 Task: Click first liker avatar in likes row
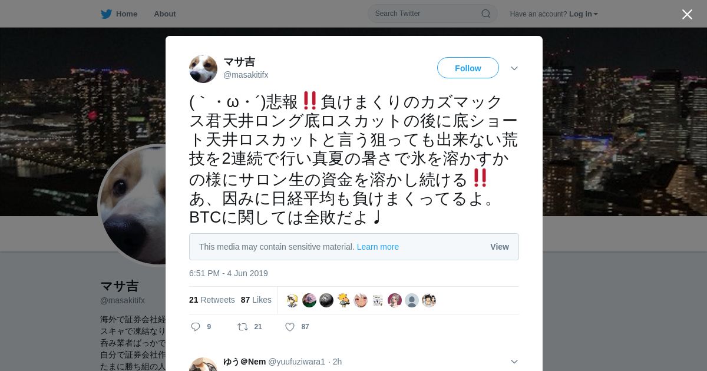pyautogui.click(x=292, y=300)
